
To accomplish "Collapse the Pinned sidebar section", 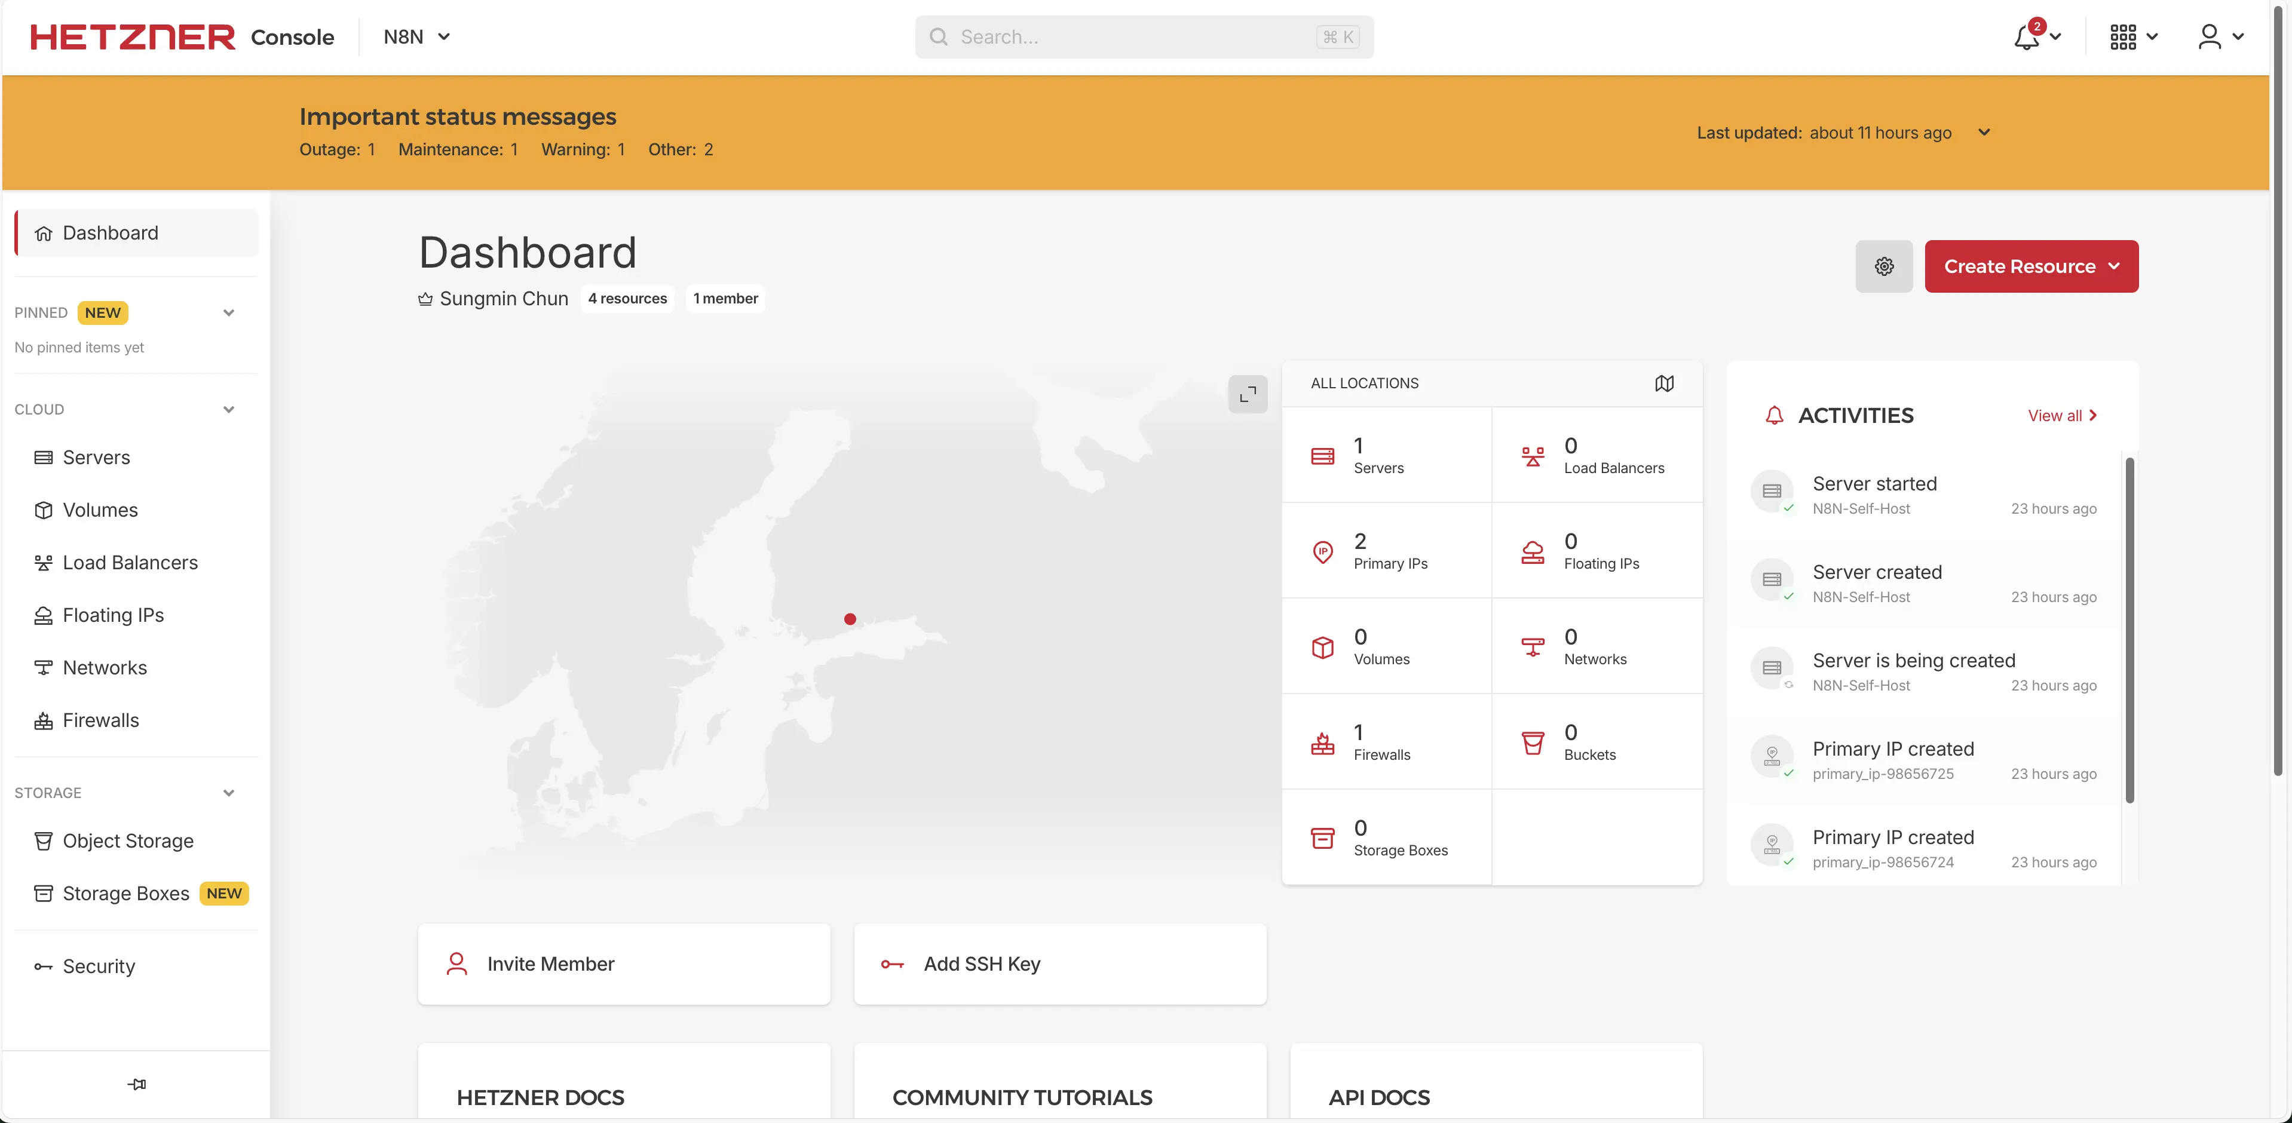I will [229, 313].
